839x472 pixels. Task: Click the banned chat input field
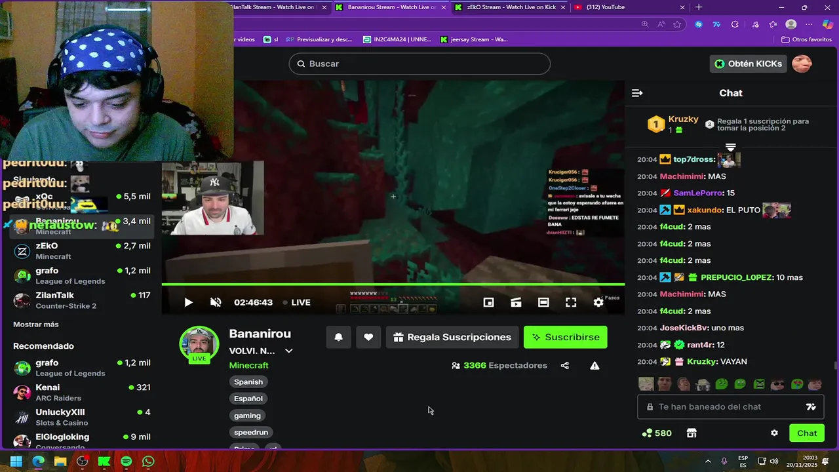tap(731, 406)
